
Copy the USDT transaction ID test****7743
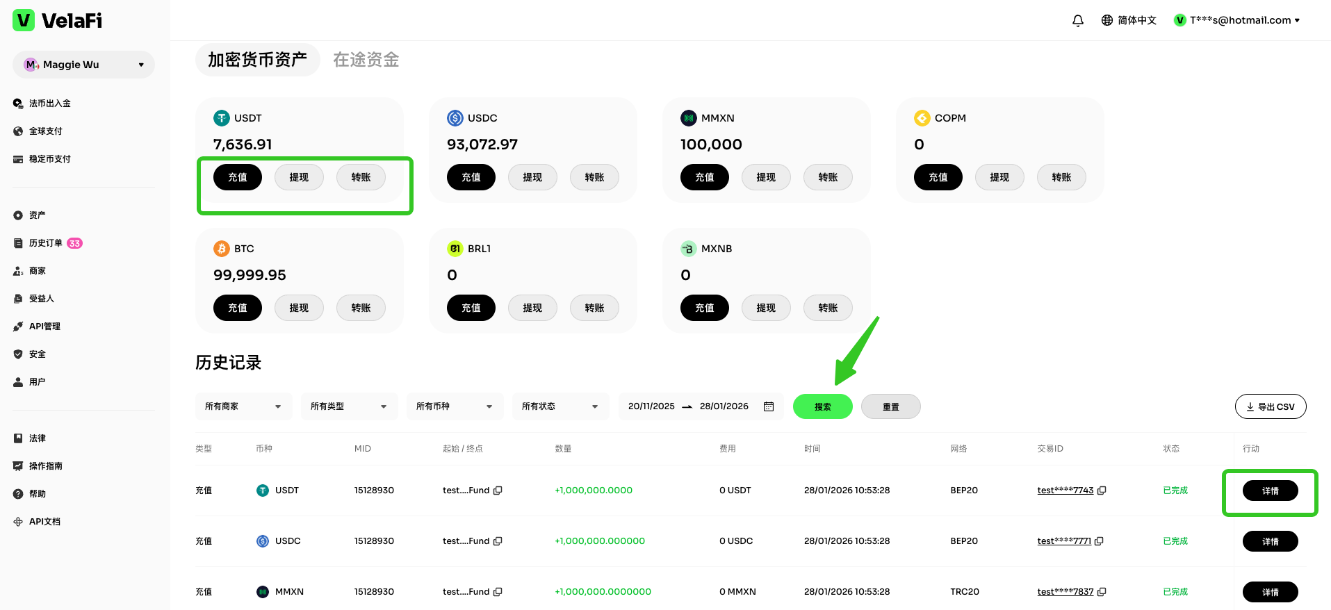pos(1102,491)
